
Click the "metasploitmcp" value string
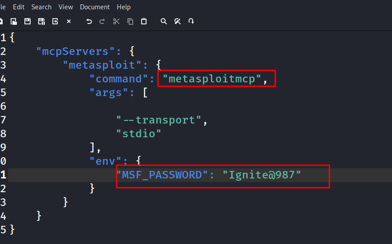tap(212, 79)
